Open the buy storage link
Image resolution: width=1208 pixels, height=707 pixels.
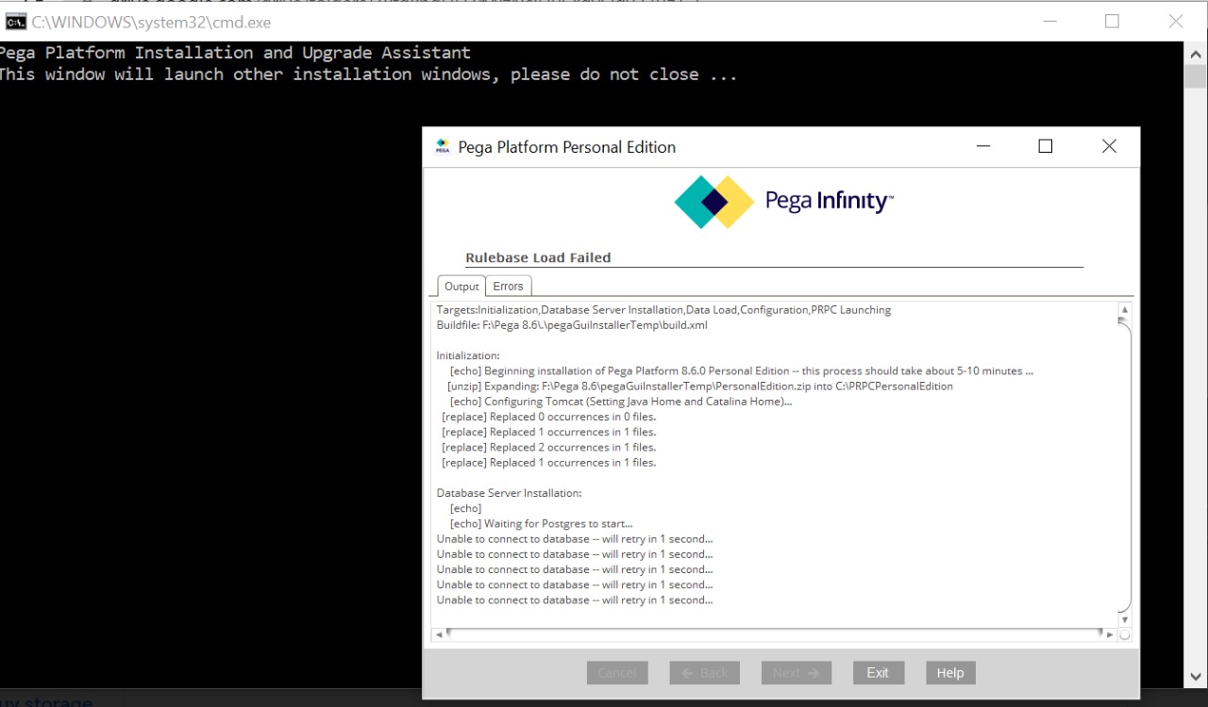[x=44, y=701]
